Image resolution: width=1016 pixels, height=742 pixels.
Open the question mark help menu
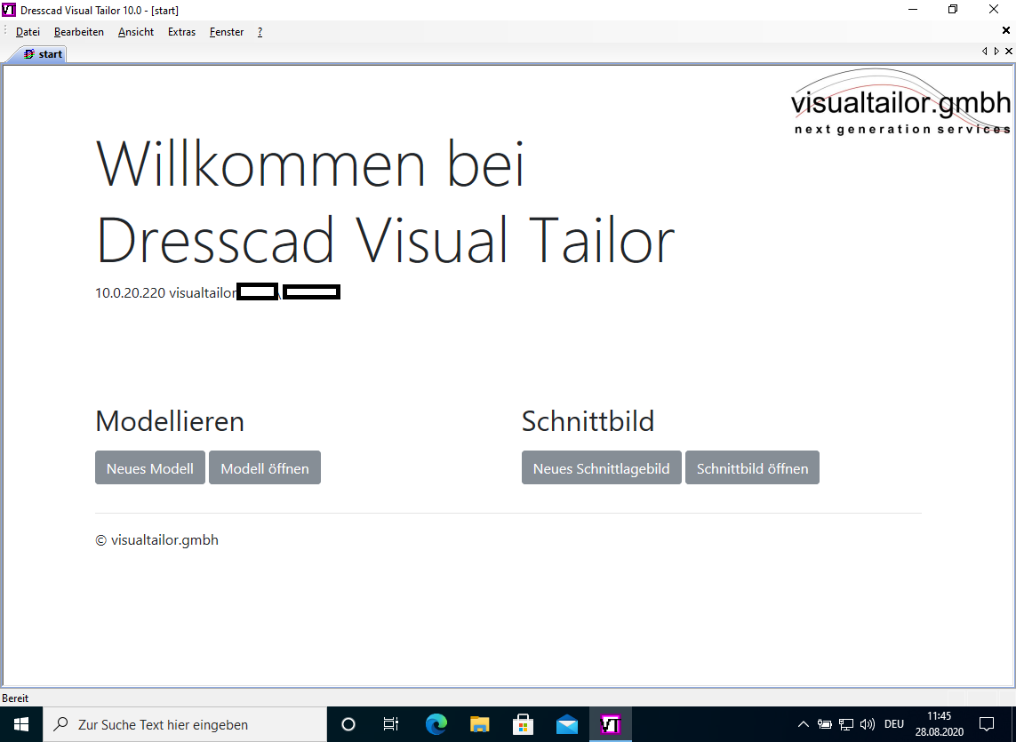pos(260,32)
